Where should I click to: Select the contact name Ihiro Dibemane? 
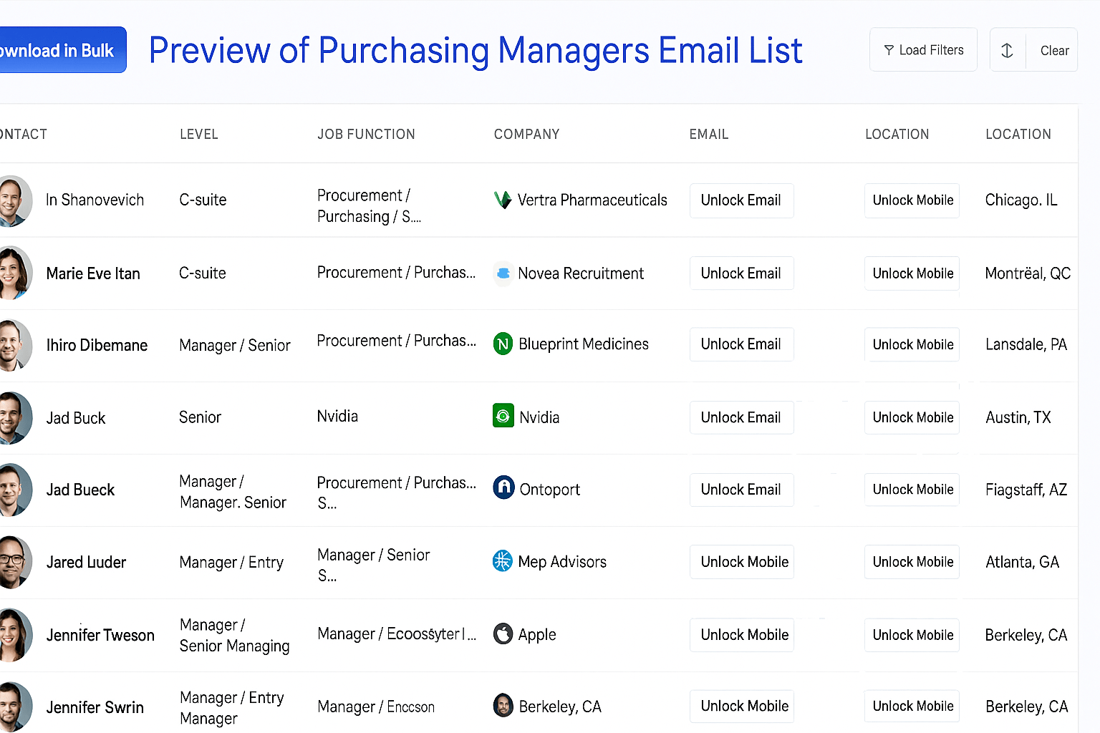click(x=97, y=345)
